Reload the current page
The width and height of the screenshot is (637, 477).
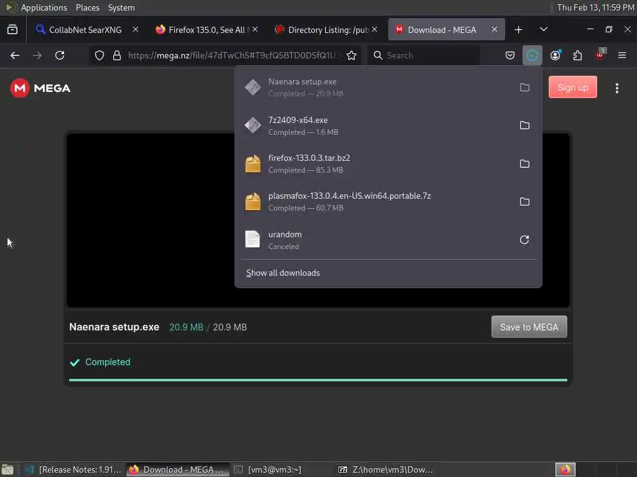tap(60, 55)
